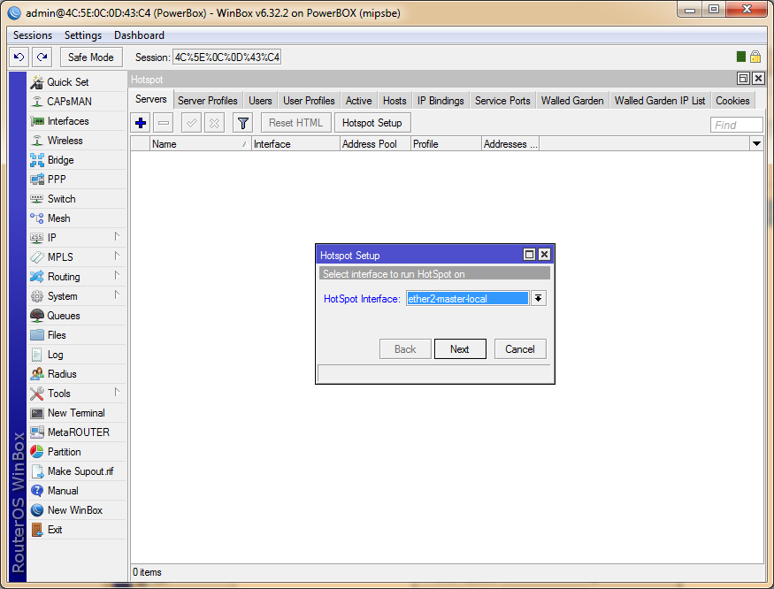Click the redo arrow icon
The image size is (774, 589).
click(42, 57)
